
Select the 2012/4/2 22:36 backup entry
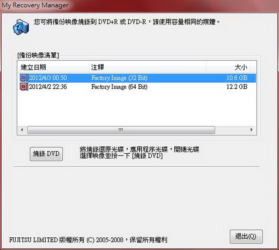point(137,87)
